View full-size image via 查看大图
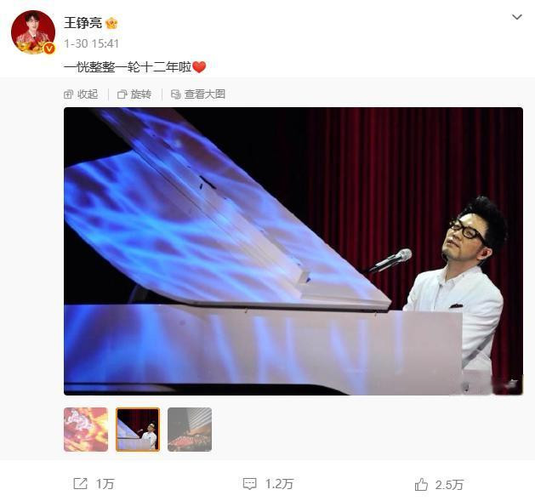The width and height of the screenshot is (535, 501). point(198,94)
